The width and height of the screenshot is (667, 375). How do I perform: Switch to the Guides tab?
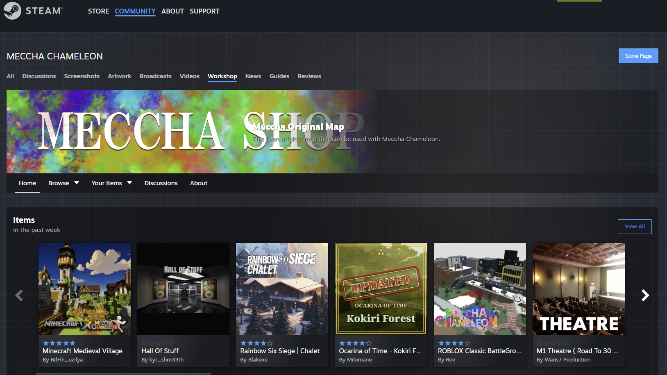(x=279, y=76)
